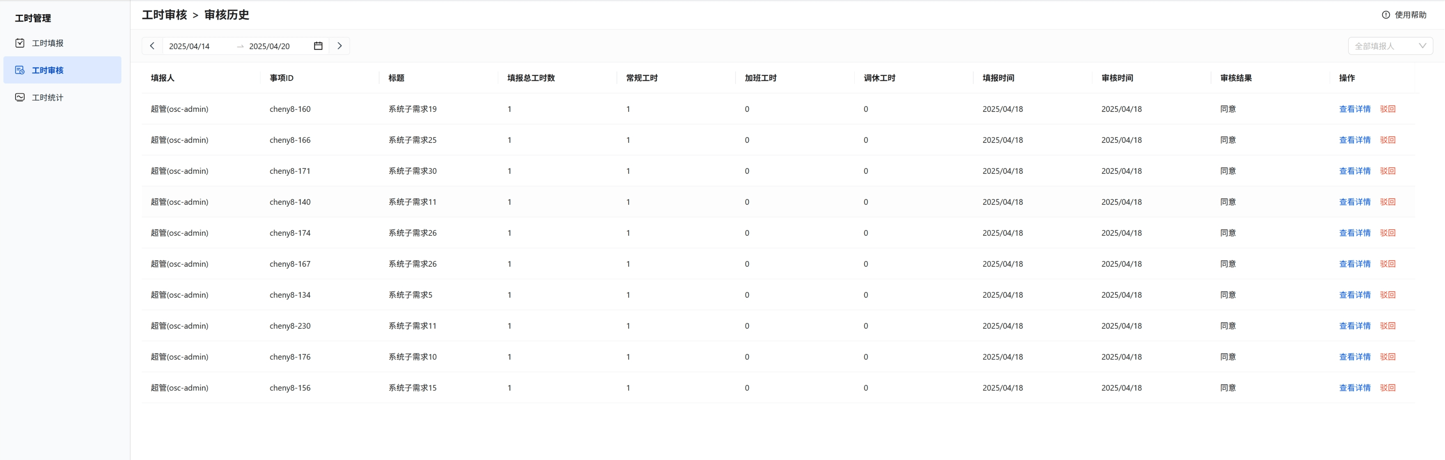Screen dimensions: 1445x460
Task: Click the 工时填报 sidebar icon
Action: coord(20,43)
